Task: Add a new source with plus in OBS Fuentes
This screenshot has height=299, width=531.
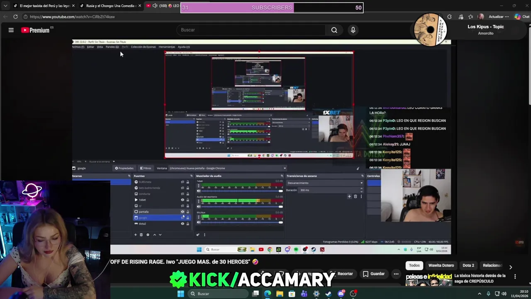Action: [x=135, y=235]
